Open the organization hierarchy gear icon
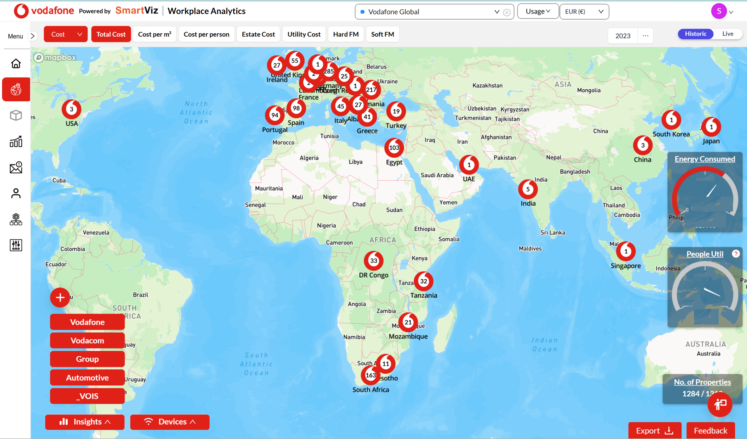The height and width of the screenshot is (439, 747). point(16,220)
